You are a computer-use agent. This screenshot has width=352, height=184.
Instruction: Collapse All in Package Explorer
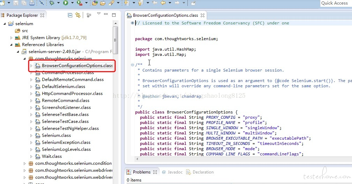click(70, 15)
